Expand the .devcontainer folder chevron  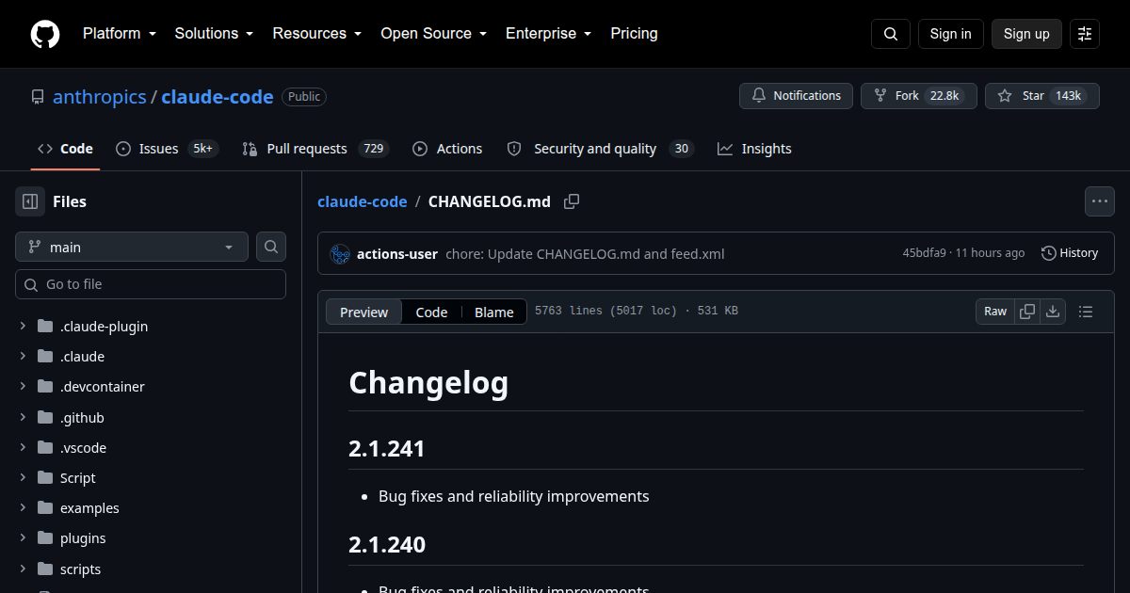click(x=23, y=387)
